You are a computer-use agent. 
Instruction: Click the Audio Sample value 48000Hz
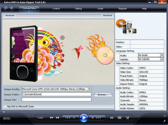(144, 104)
